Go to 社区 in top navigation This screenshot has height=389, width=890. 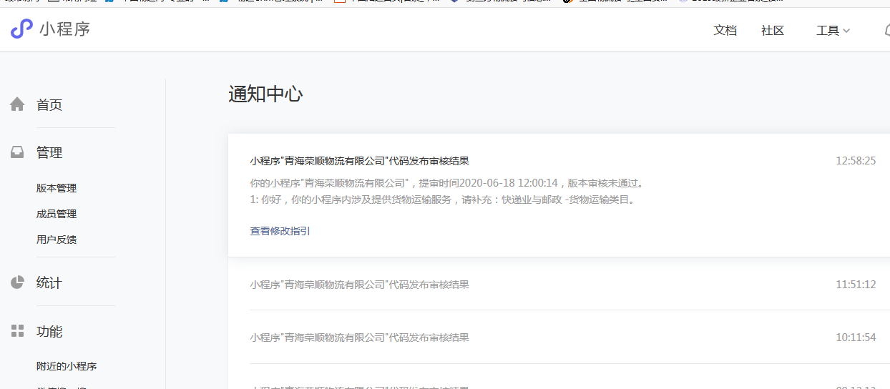click(773, 31)
